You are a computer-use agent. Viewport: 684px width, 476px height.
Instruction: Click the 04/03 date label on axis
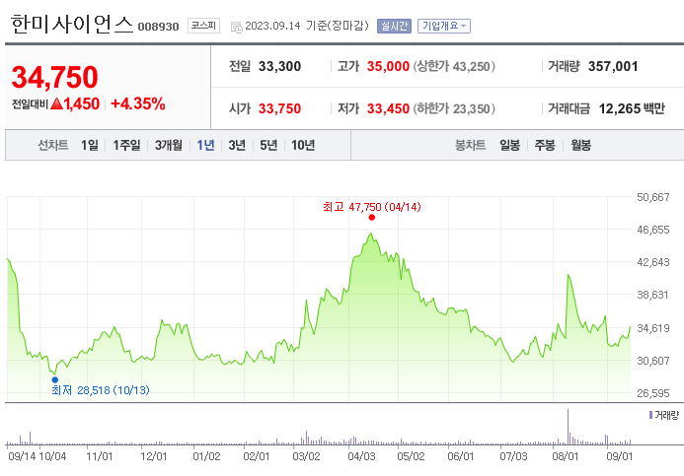[x=361, y=456]
